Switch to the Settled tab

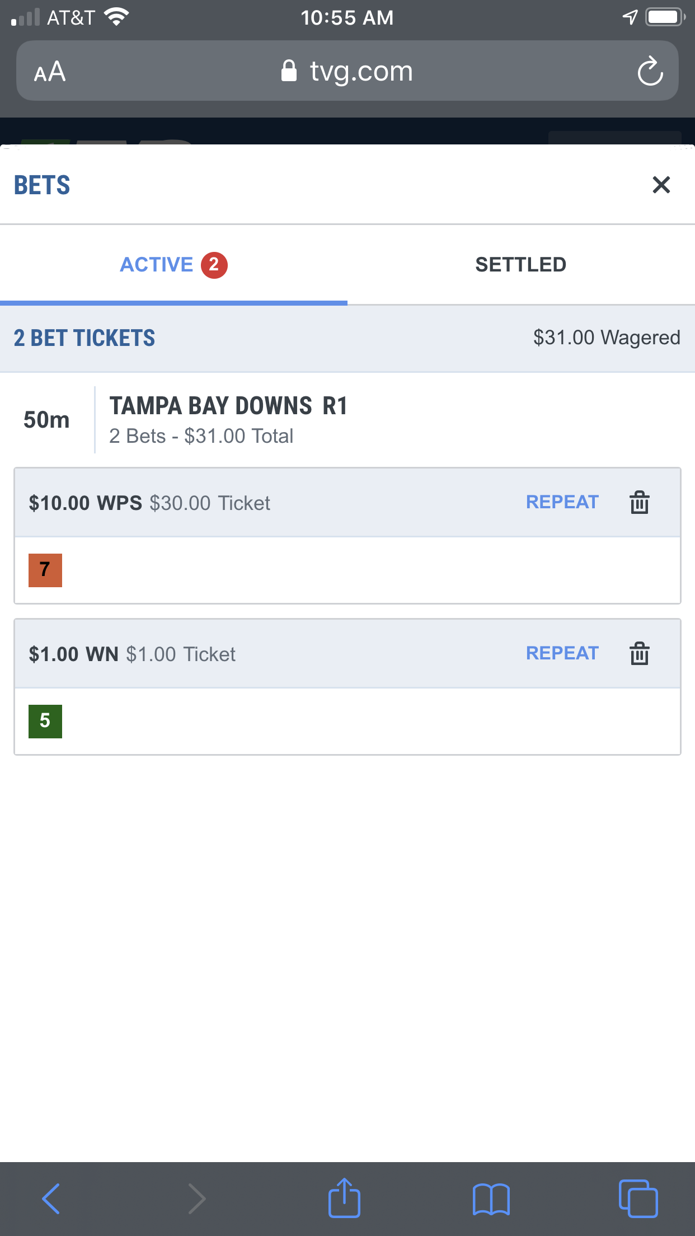pos(521,265)
